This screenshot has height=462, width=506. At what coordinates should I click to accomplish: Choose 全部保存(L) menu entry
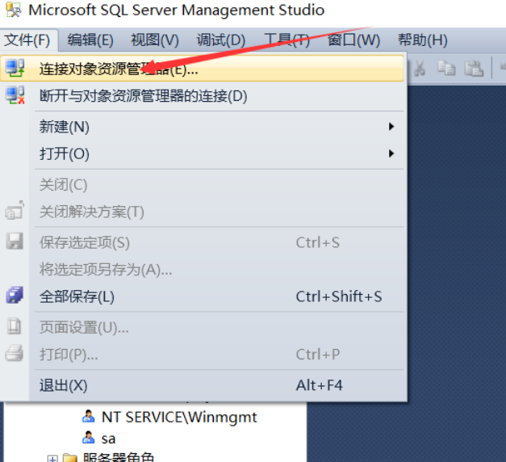pos(202,296)
